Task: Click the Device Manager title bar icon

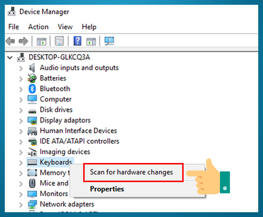Action: point(11,11)
